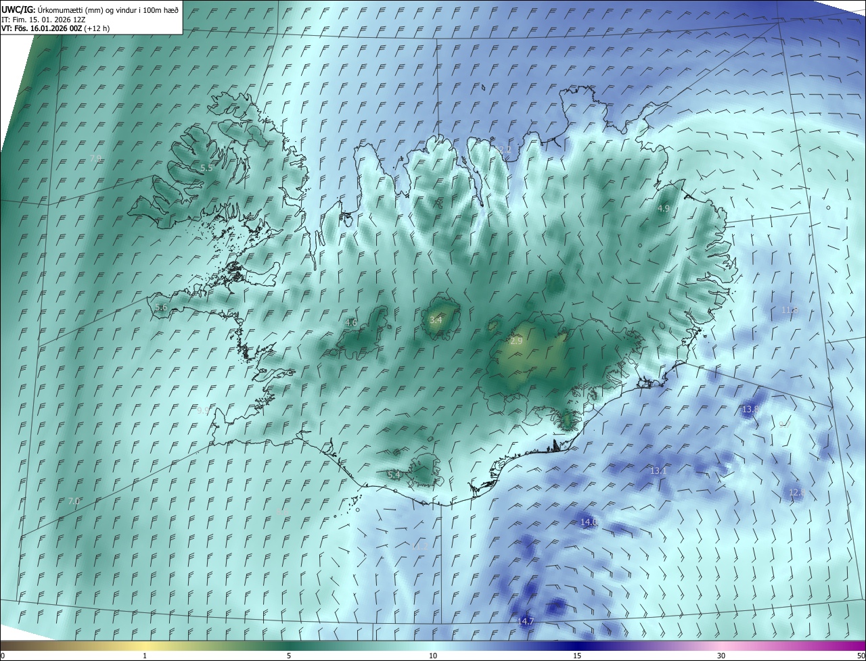Click the 12.2 value label on the north coast
The image size is (866, 661).
pyautogui.click(x=503, y=149)
